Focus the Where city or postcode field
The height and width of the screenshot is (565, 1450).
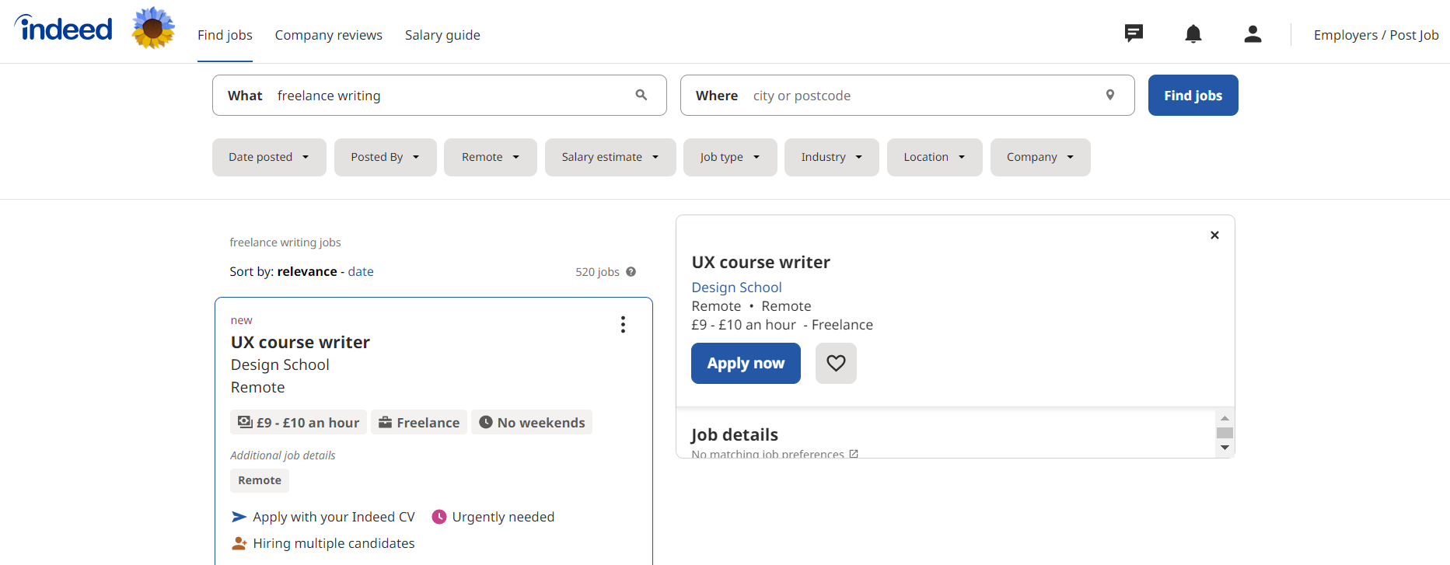[907, 95]
